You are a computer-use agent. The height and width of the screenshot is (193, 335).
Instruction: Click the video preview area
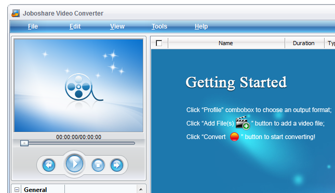pyautogui.click(x=78, y=86)
